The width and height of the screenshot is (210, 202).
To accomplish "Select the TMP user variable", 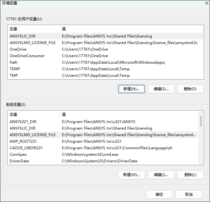I will coord(106,76).
